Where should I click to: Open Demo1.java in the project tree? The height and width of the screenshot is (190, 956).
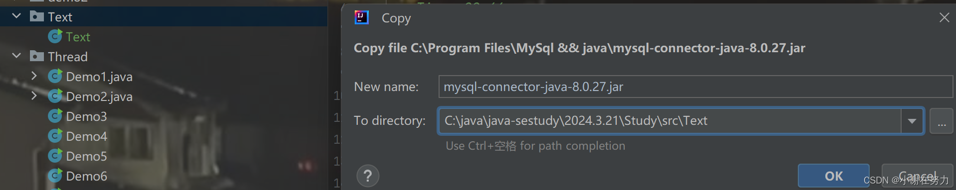[x=99, y=77]
